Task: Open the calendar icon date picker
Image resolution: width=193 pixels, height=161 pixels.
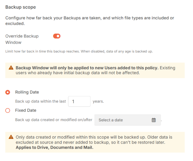Action: click(x=154, y=120)
